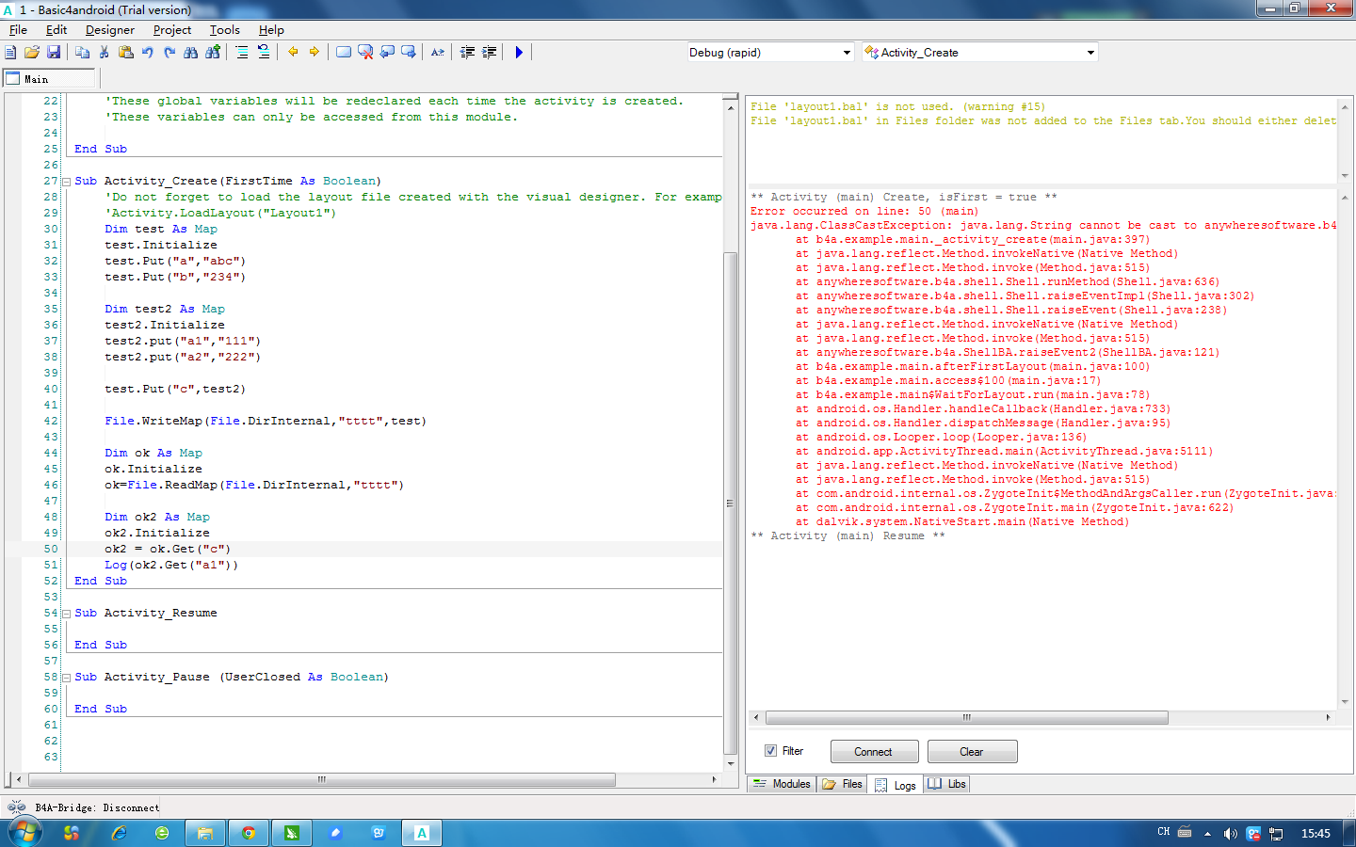This screenshot has height=847, width=1356.
Task: Click the Save file toolbar icon
Action: [x=54, y=53]
